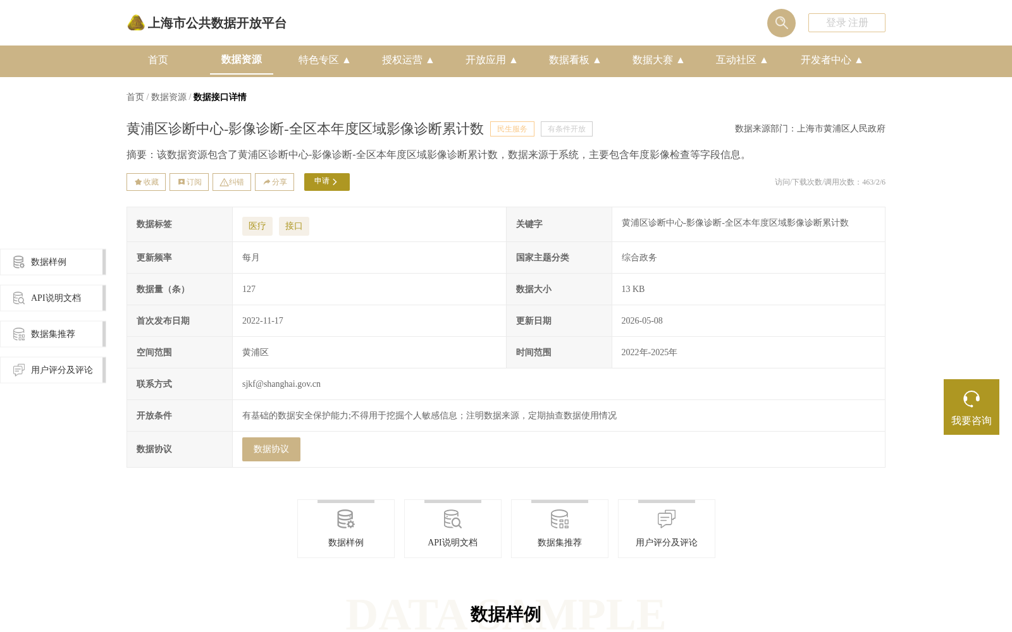
Task: Click sidebar 数据样例 database icon
Action: pos(19,262)
